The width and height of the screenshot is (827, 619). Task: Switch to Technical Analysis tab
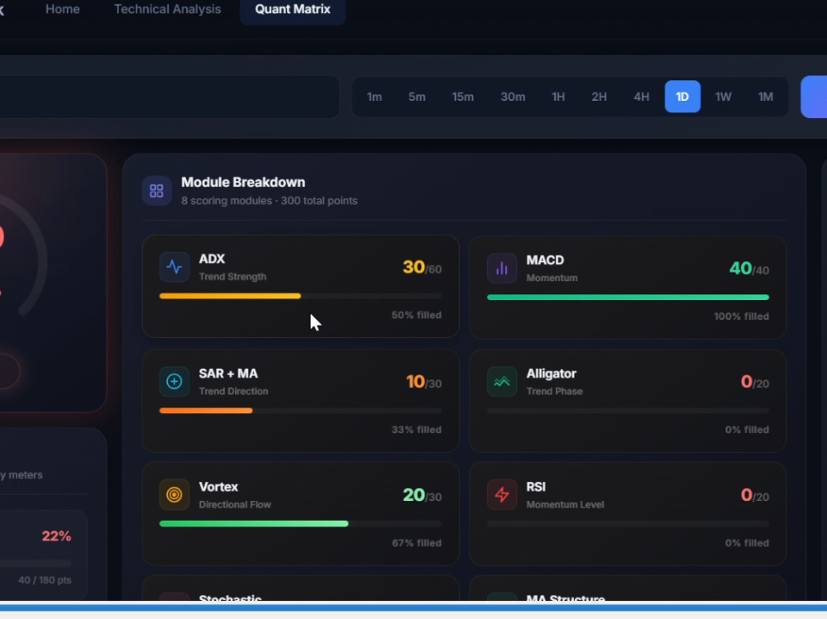coord(167,9)
